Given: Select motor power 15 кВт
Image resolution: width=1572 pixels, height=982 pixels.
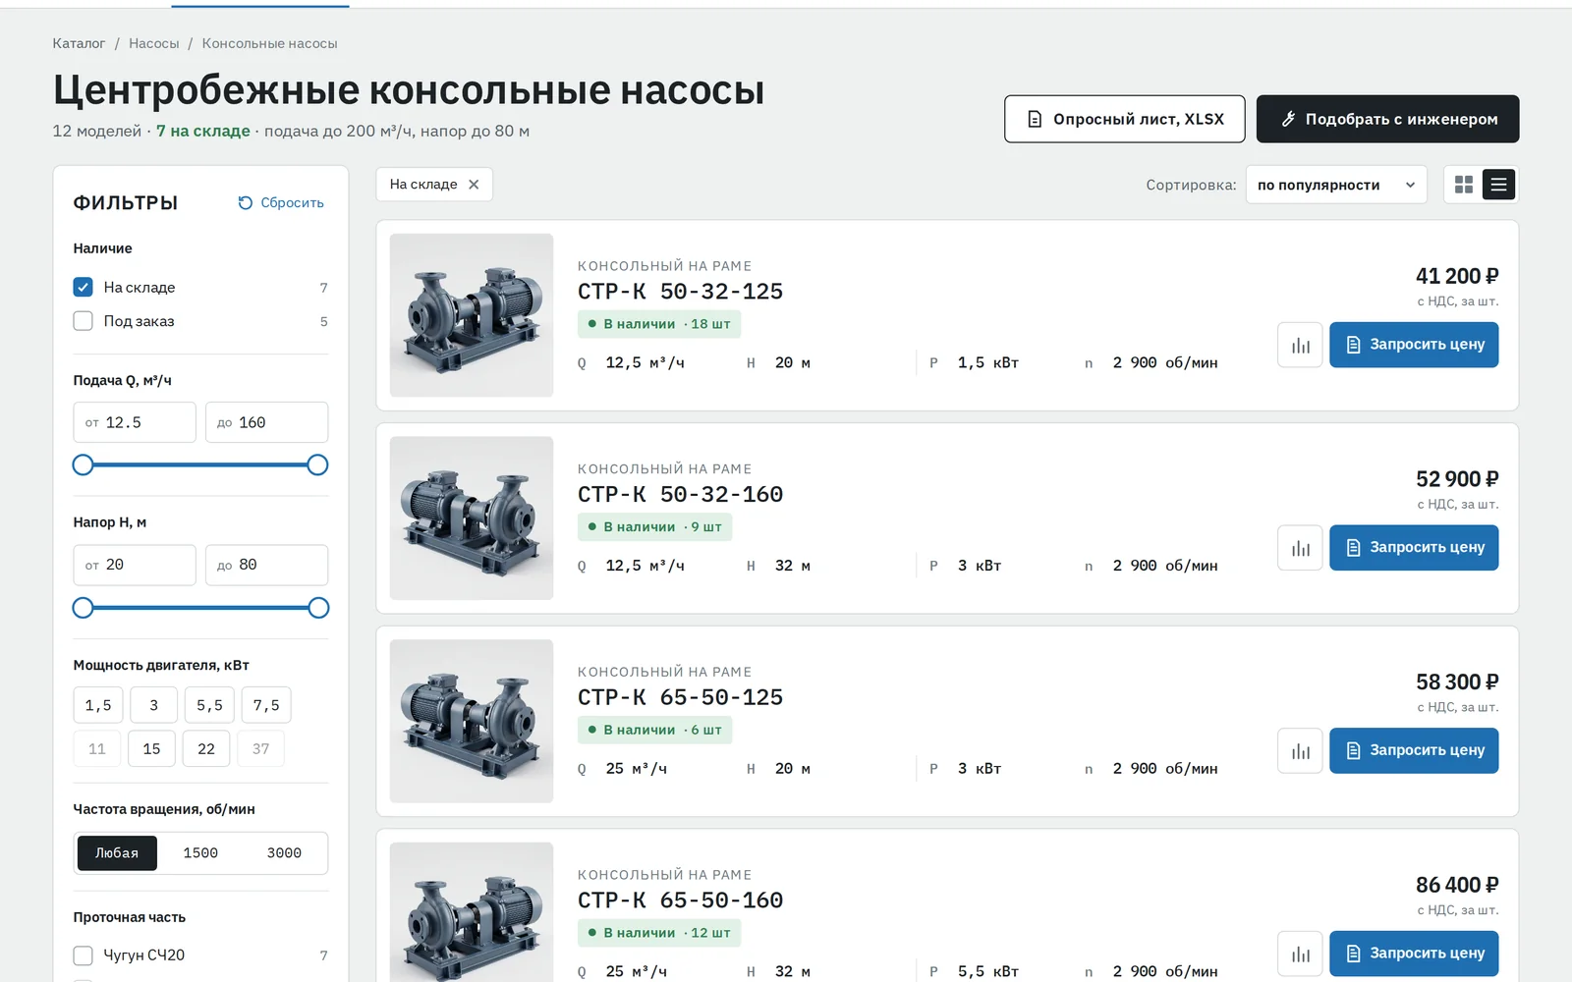Looking at the screenshot, I should [x=151, y=748].
